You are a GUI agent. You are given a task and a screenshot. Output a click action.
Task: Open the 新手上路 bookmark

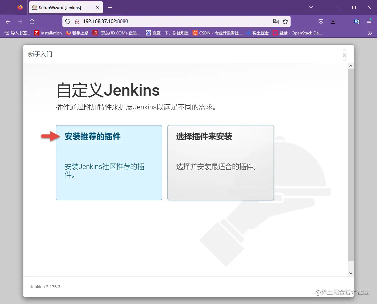point(77,33)
